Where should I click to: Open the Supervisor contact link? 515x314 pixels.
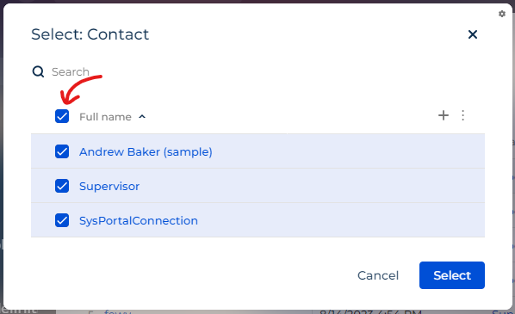109,187
